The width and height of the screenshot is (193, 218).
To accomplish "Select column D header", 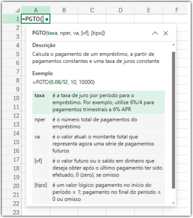I will [x=120, y=10].
